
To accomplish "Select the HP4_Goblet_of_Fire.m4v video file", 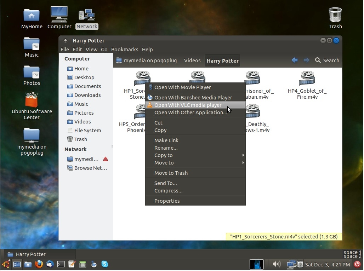I will coord(307,85).
